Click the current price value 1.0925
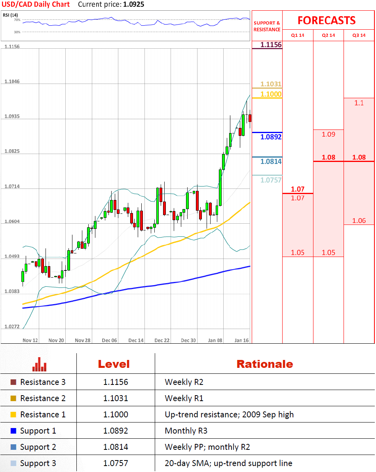 [x=133, y=4]
